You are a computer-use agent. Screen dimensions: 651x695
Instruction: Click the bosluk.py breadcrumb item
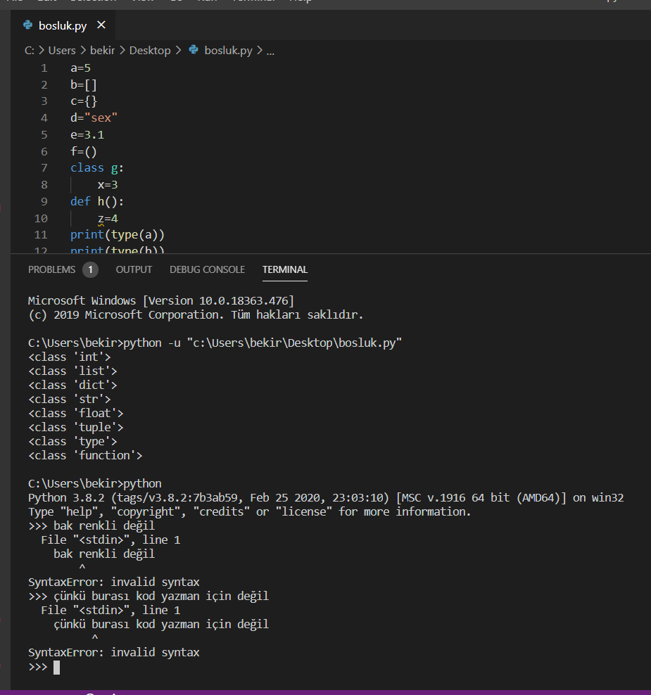[228, 51]
